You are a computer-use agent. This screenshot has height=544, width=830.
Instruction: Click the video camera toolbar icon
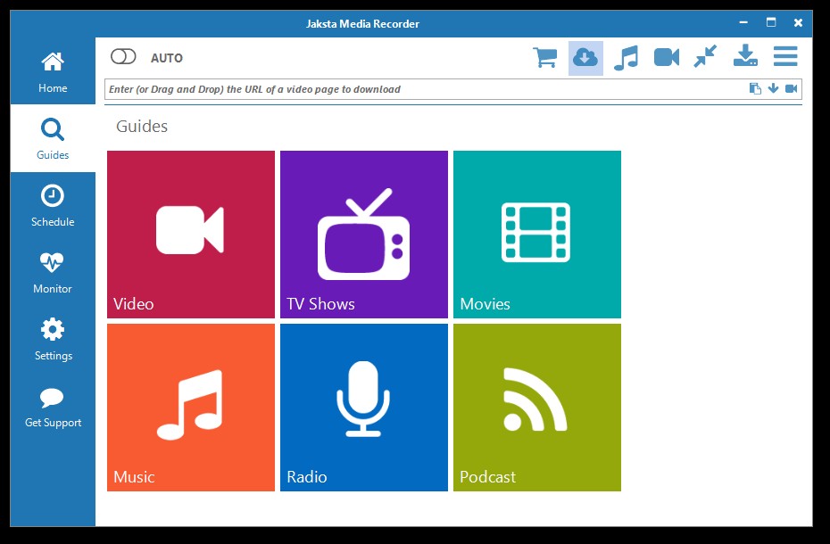tap(667, 58)
